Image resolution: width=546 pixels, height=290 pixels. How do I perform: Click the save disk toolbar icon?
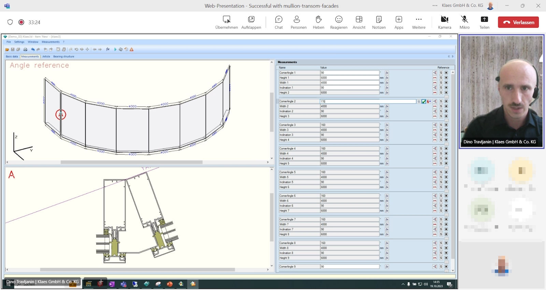(x=13, y=49)
